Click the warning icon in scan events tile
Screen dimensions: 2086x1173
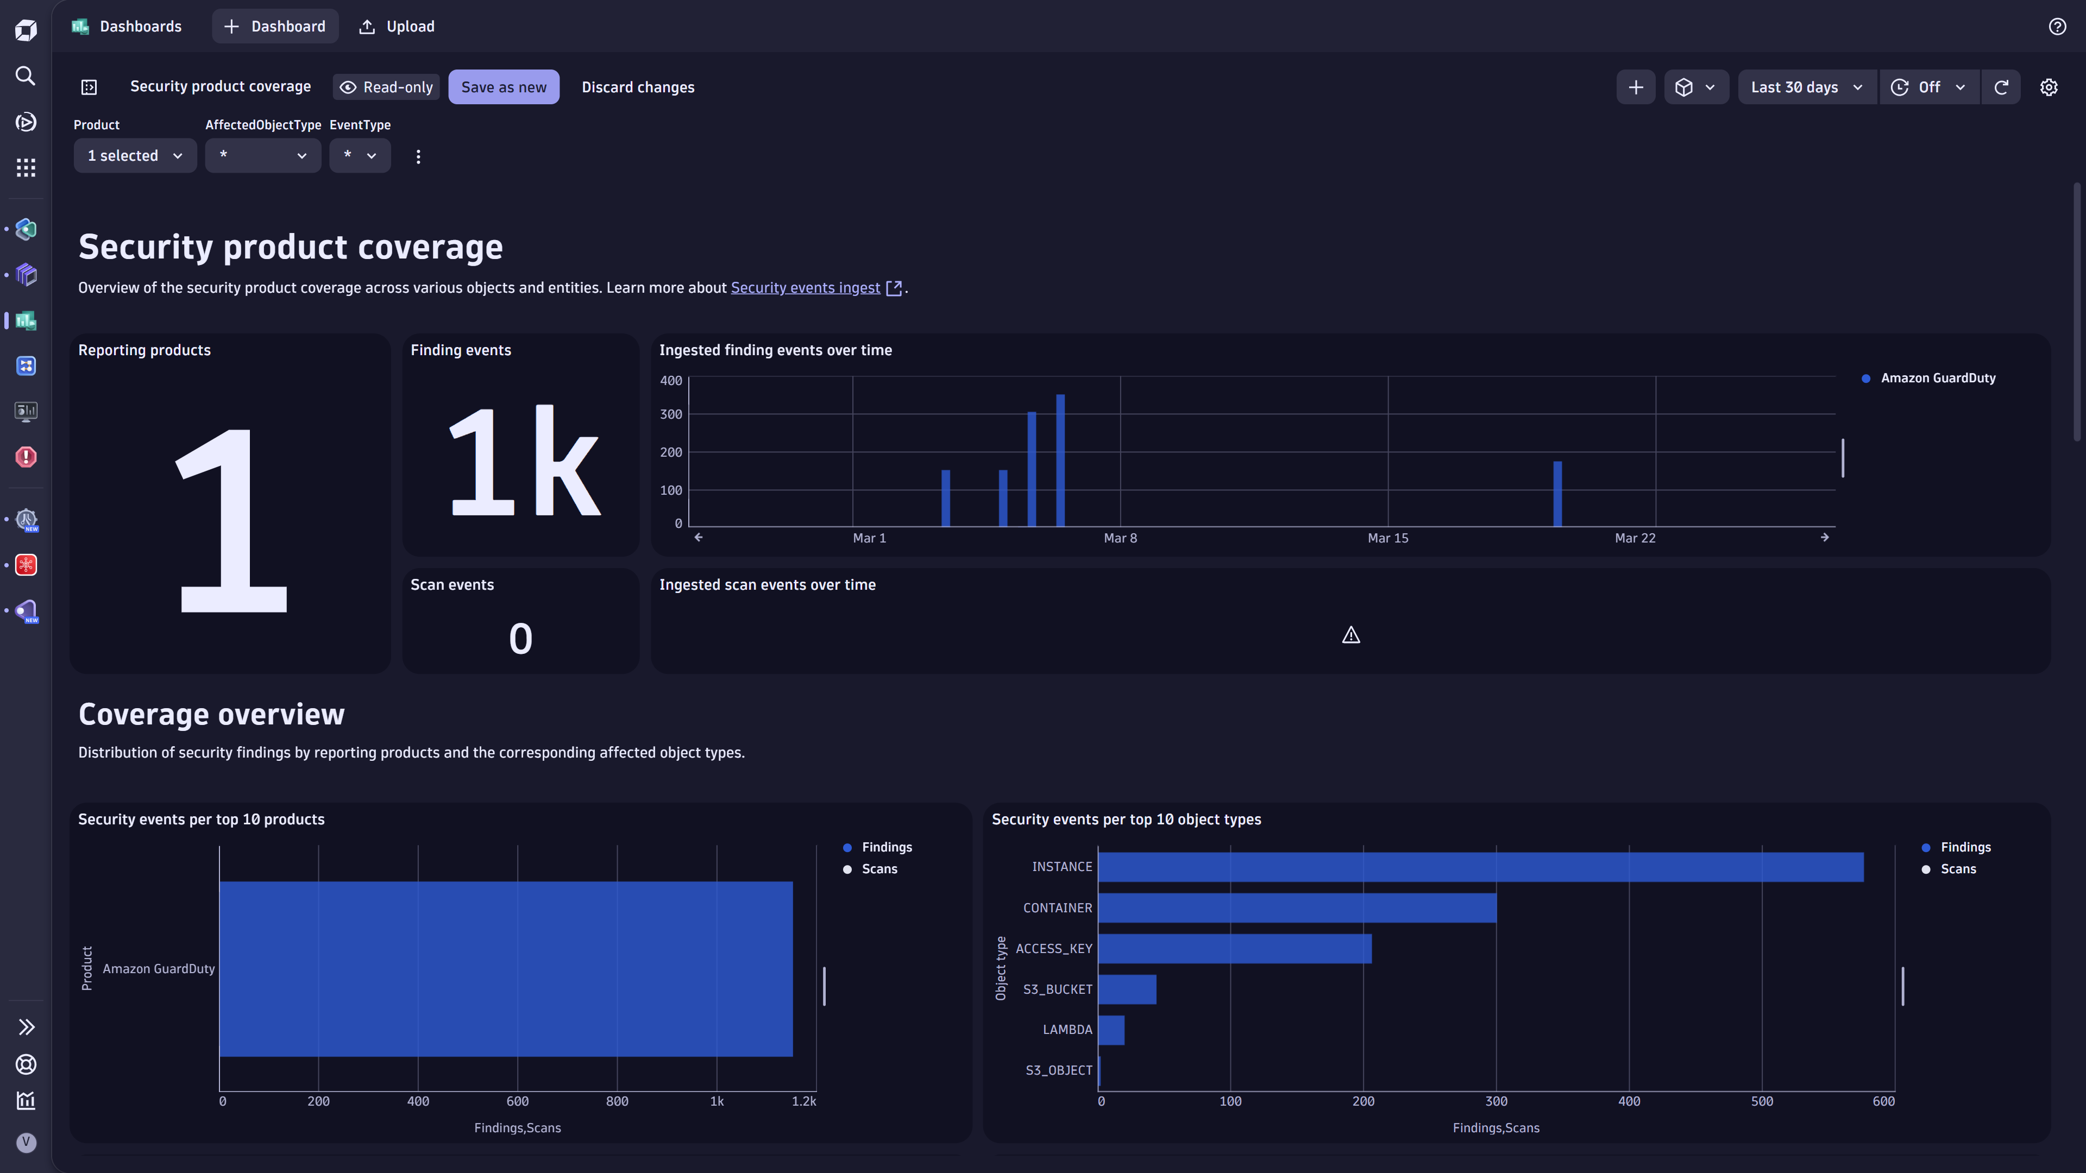(x=1350, y=635)
